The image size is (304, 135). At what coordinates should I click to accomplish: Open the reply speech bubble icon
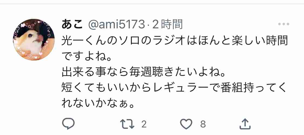click(x=68, y=124)
